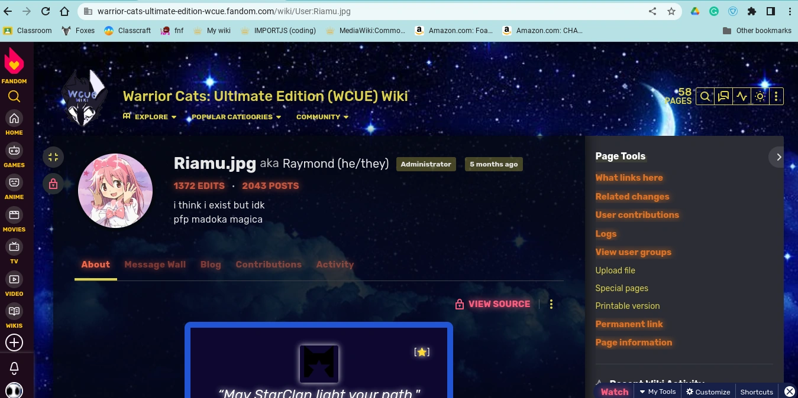The image size is (798, 398).
Task: Open the Customize gear in the bottom toolbar
Action: [x=707, y=392]
